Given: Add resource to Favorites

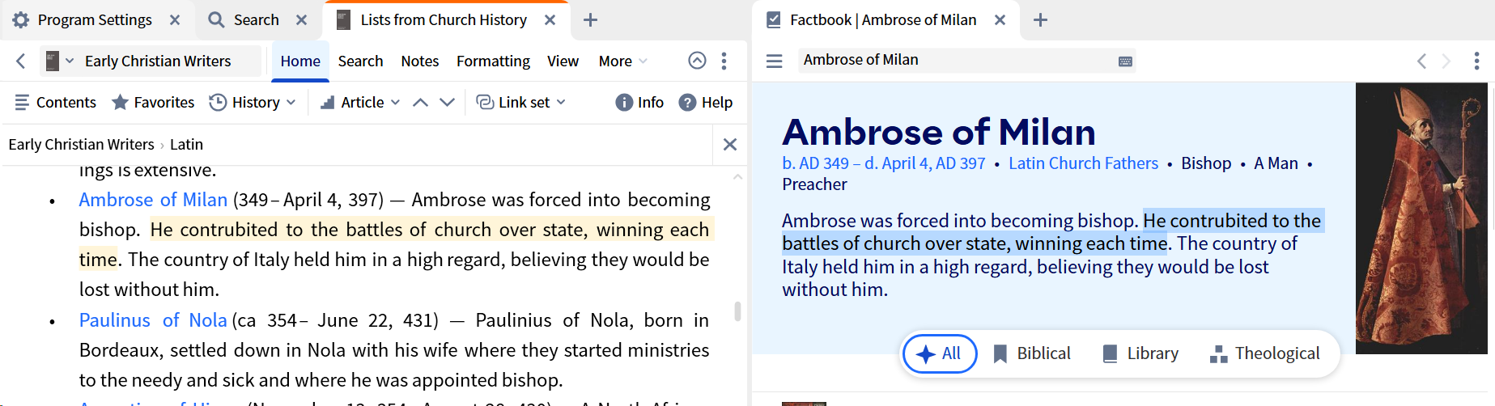Looking at the screenshot, I should pyautogui.click(x=153, y=102).
